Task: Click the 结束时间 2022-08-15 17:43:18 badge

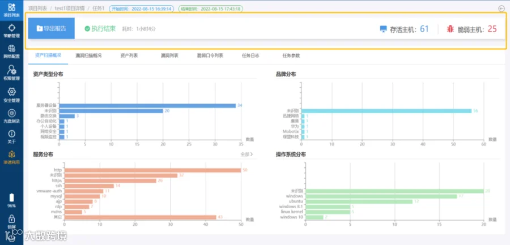Action: (211, 9)
